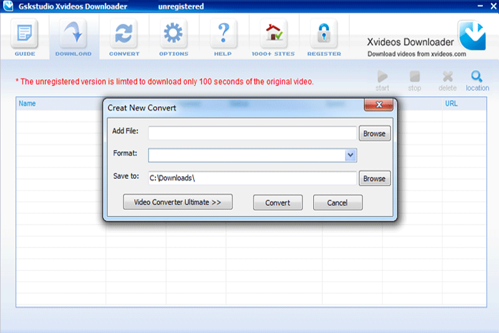Open the 1000+ Sites icon
This screenshot has height=333, width=499.
pos(274,35)
